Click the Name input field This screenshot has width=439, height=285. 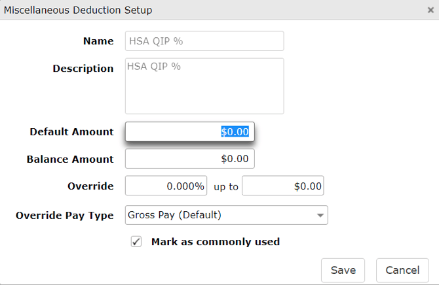point(204,41)
